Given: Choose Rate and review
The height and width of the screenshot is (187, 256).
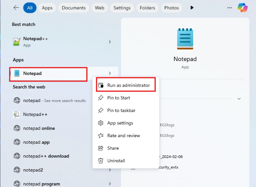Looking at the screenshot, I should pyautogui.click(x=126, y=136).
